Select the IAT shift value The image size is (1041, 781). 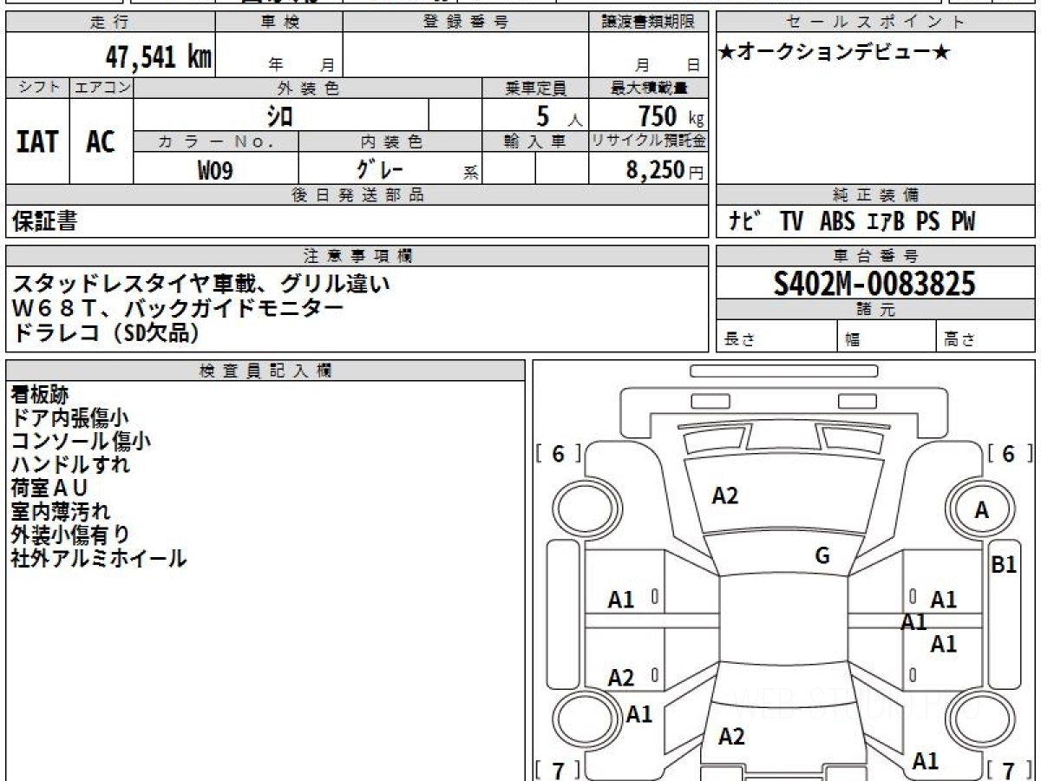(x=37, y=141)
